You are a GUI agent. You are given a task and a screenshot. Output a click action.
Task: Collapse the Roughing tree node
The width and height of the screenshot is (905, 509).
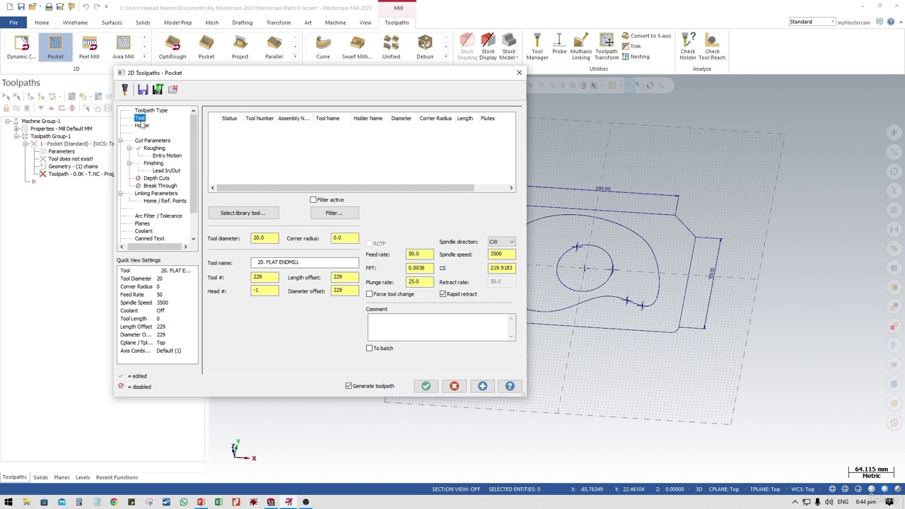point(129,148)
